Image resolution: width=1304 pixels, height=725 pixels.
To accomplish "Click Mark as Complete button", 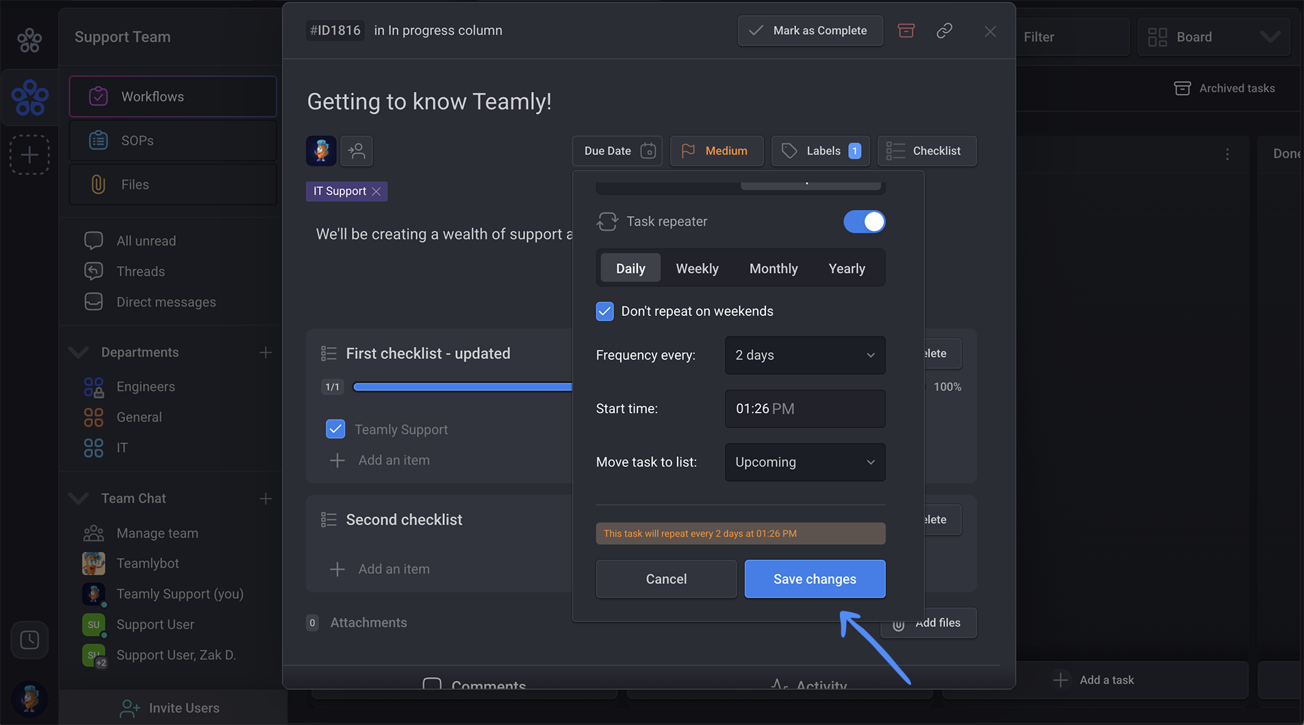I will [810, 31].
